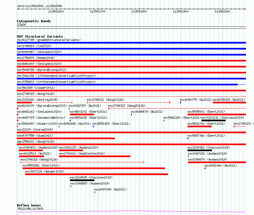
Task: Click nsv3210131 (Chaisson2019) label
Action: coord(223,118)
